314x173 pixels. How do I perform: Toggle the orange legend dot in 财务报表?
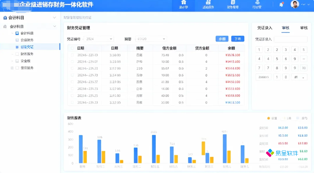click(268, 118)
